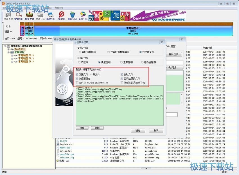This screenshot has width=239, height=175.
Task: Uncheck 回收站里的文件 exclusion checkbox
Action: 122,78
